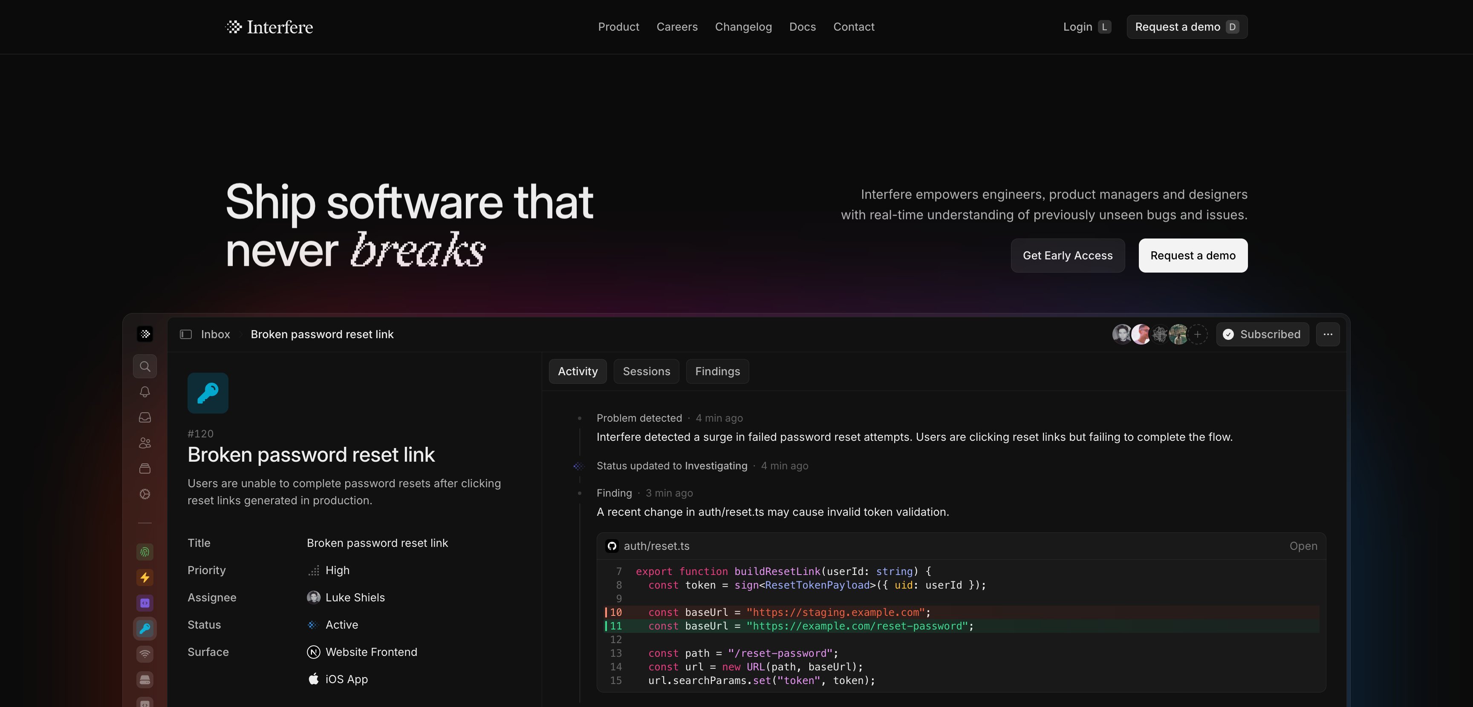The height and width of the screenshot is (707, 1473).
Task: Click the large key issue icon
Action: 208,393
